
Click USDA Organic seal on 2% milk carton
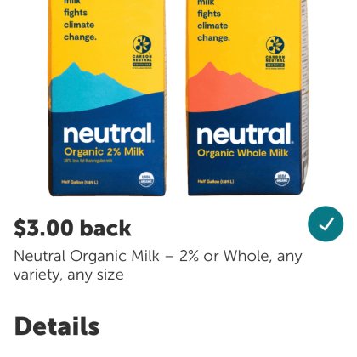click(x=146, y=179)
